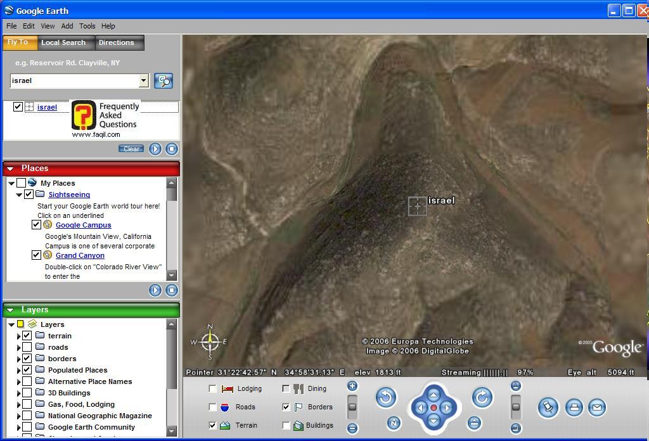Image resolution: width=649 pixels, height=441 pixels.
Task: Open the Tools menu
Action: coord(87,26)
